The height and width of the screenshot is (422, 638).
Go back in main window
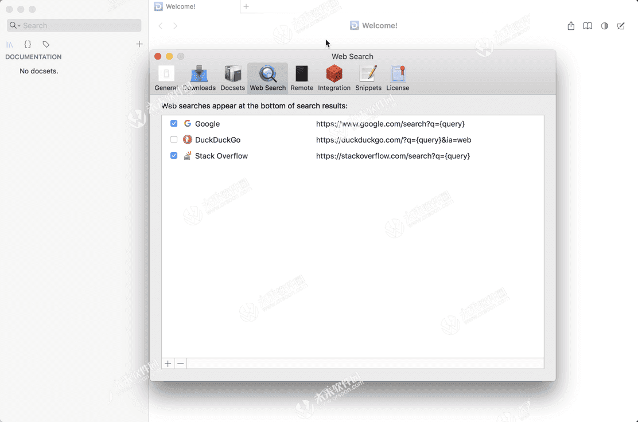tap(161, 26)
